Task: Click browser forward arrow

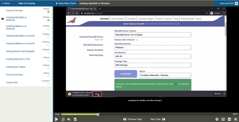Action: 73,13
